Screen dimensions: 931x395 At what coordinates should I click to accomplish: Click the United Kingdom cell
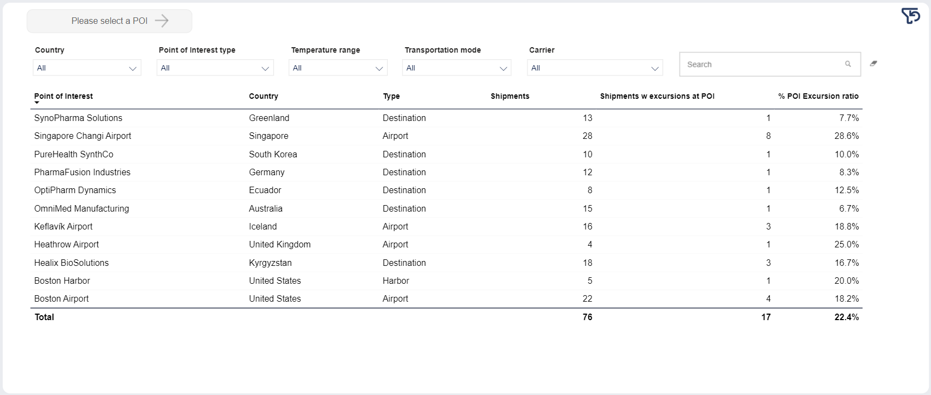point(280,244)
